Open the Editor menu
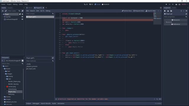189x106 pixels. click(x=21, y=4)
